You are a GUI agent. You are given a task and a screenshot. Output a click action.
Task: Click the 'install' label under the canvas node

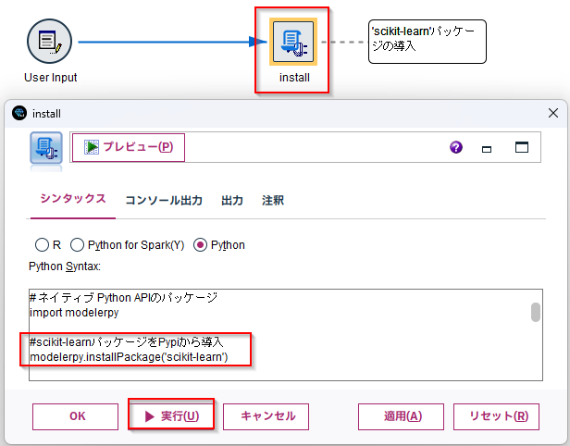[x=294, y=78]
